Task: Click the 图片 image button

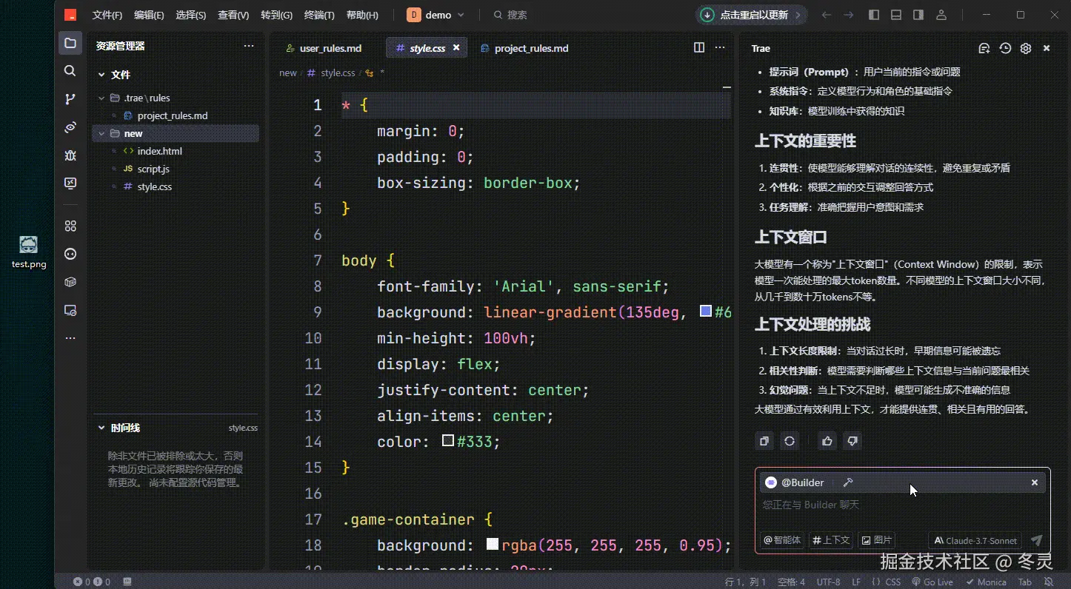Action: pyautogui.click(x=876, y=540)
